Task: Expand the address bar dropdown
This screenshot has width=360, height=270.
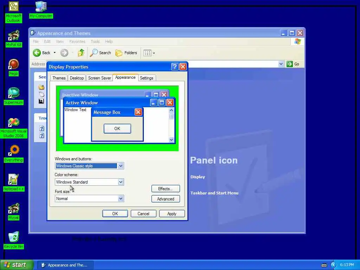Action: pyautogui.click(x=281, y=64)
